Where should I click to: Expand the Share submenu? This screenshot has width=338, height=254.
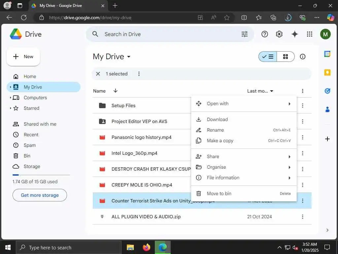[244, 156]
